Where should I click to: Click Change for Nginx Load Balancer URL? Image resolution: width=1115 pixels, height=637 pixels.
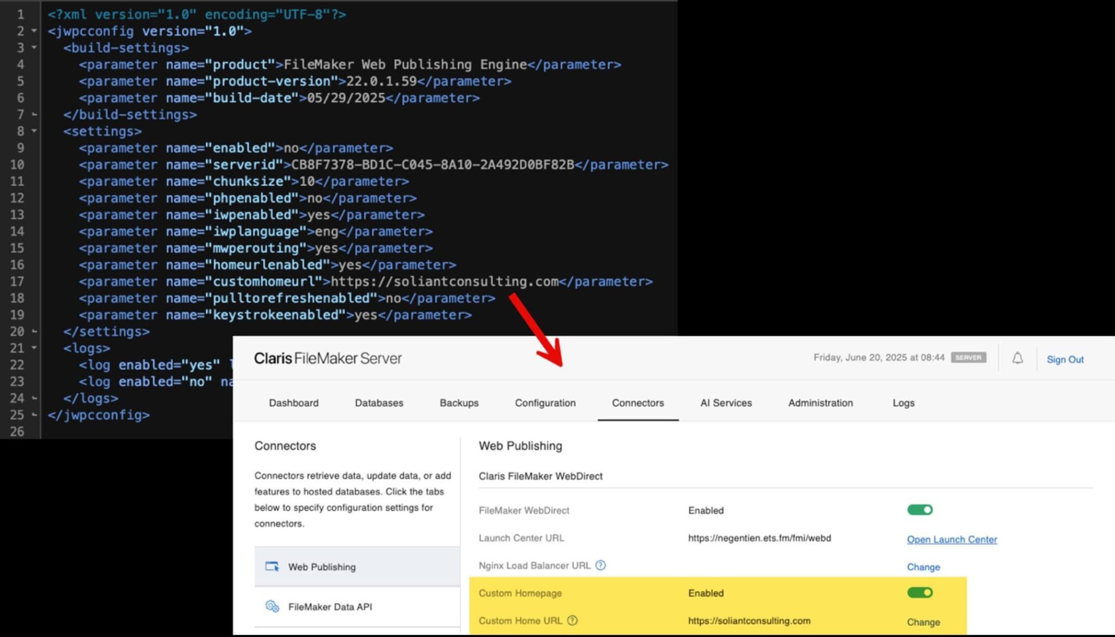[923, 567]
